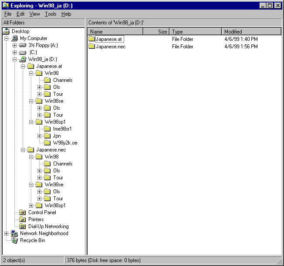Image resolution: width=284 pixels, height=266 pixels.
Task: Select the My Computer icon
Action: (15, 38)
